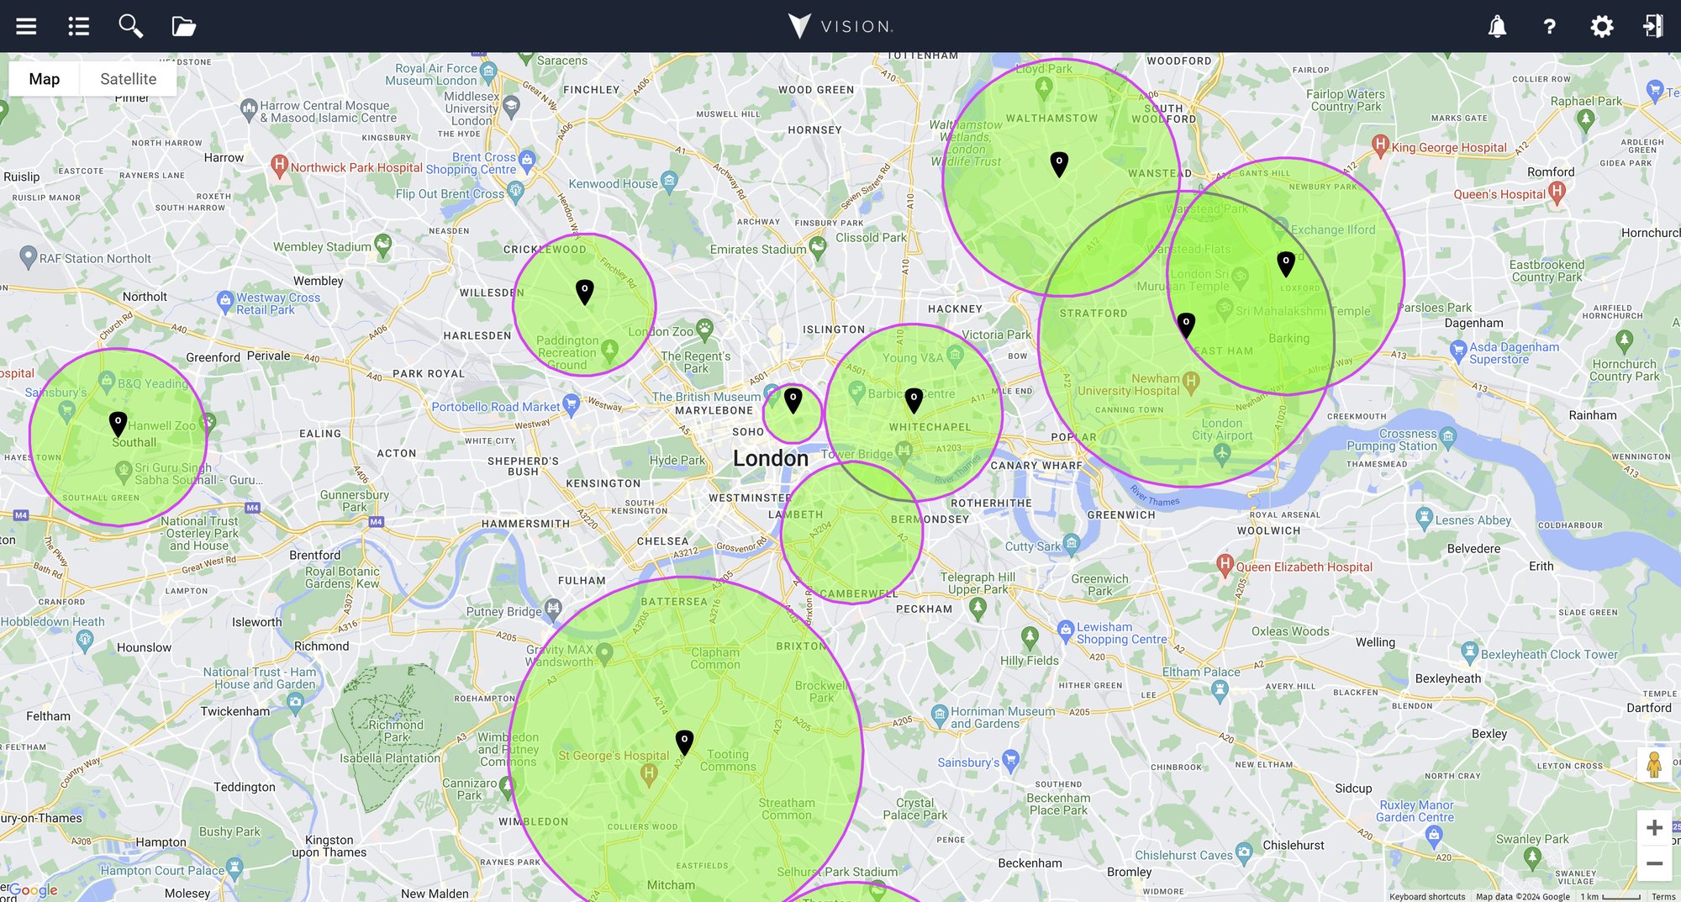This screenshot has height=902, width=1681.
Task: Click Brent Cross Shopping Centre icon
Action: tap(527, 160)
